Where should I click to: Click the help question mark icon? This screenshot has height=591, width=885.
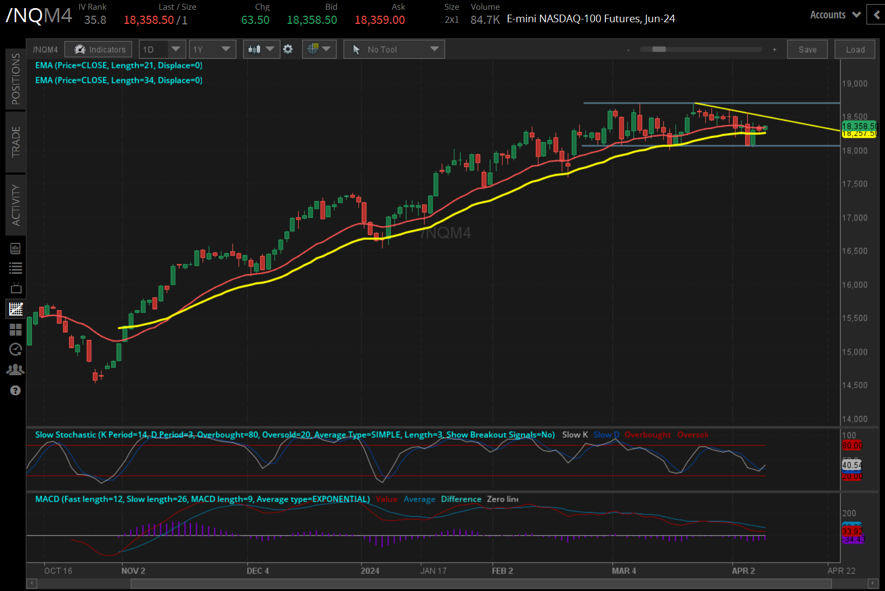[15, 390]
